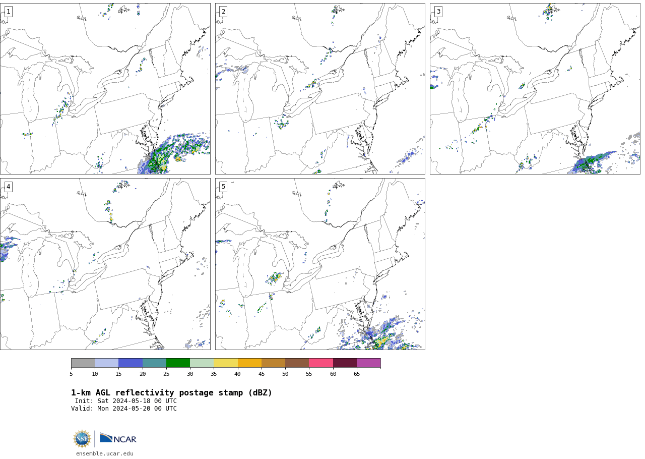Click the colorbar tick label 50
The height and width of the screenshot is (459, 645).
point(285,374)
